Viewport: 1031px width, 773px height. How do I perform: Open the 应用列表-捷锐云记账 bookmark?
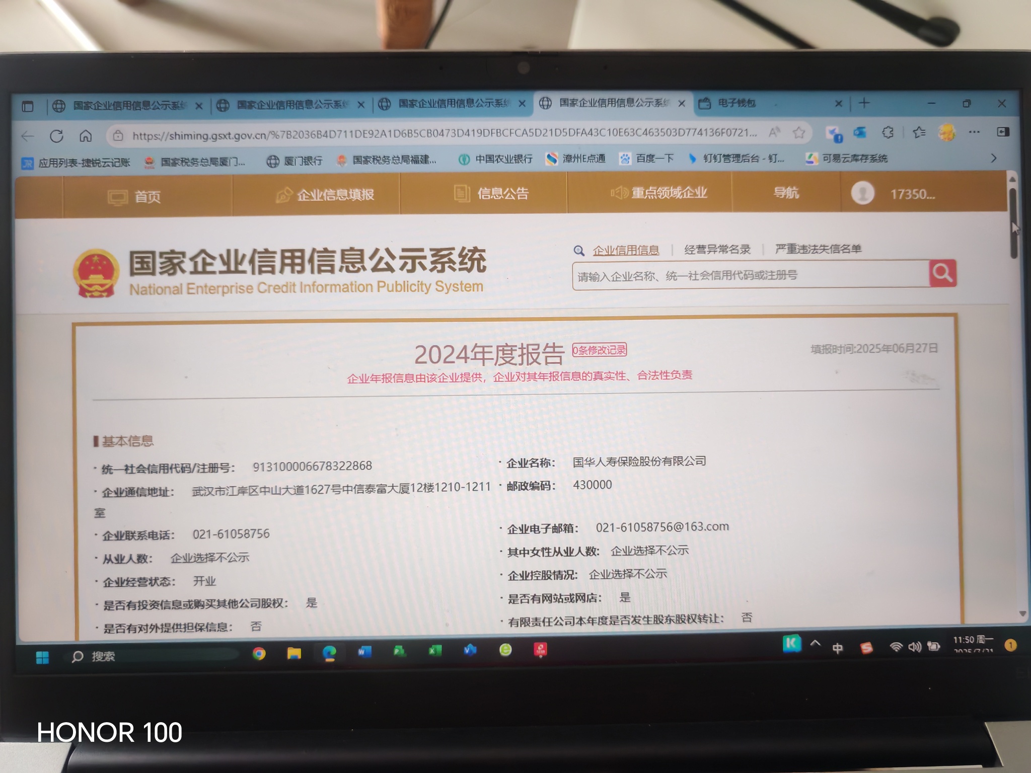pyautogui.click(x=76, y=163)
